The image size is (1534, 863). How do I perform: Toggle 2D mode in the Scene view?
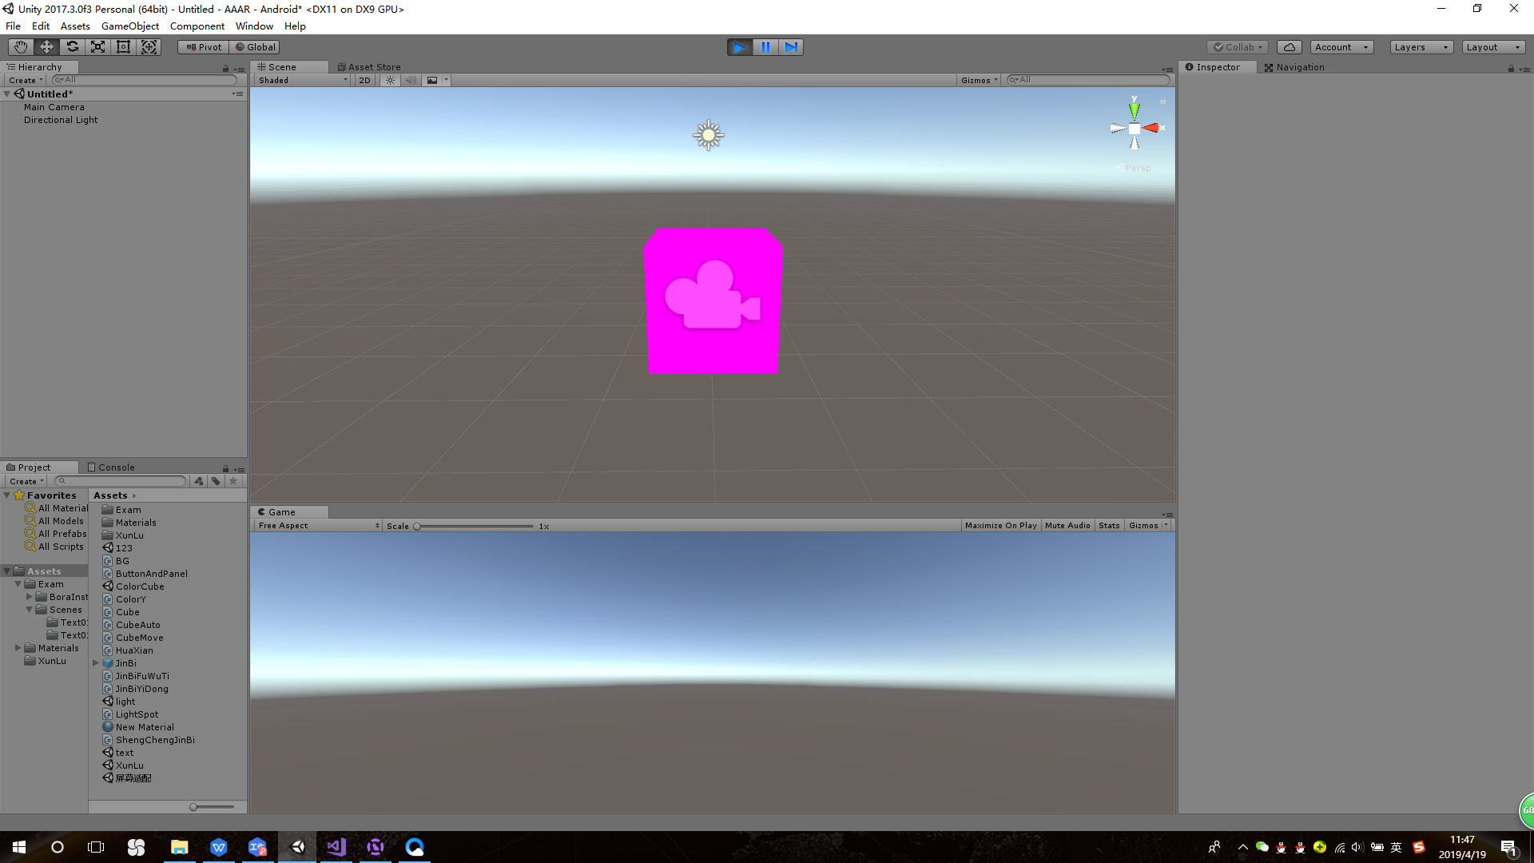[364, 80]
